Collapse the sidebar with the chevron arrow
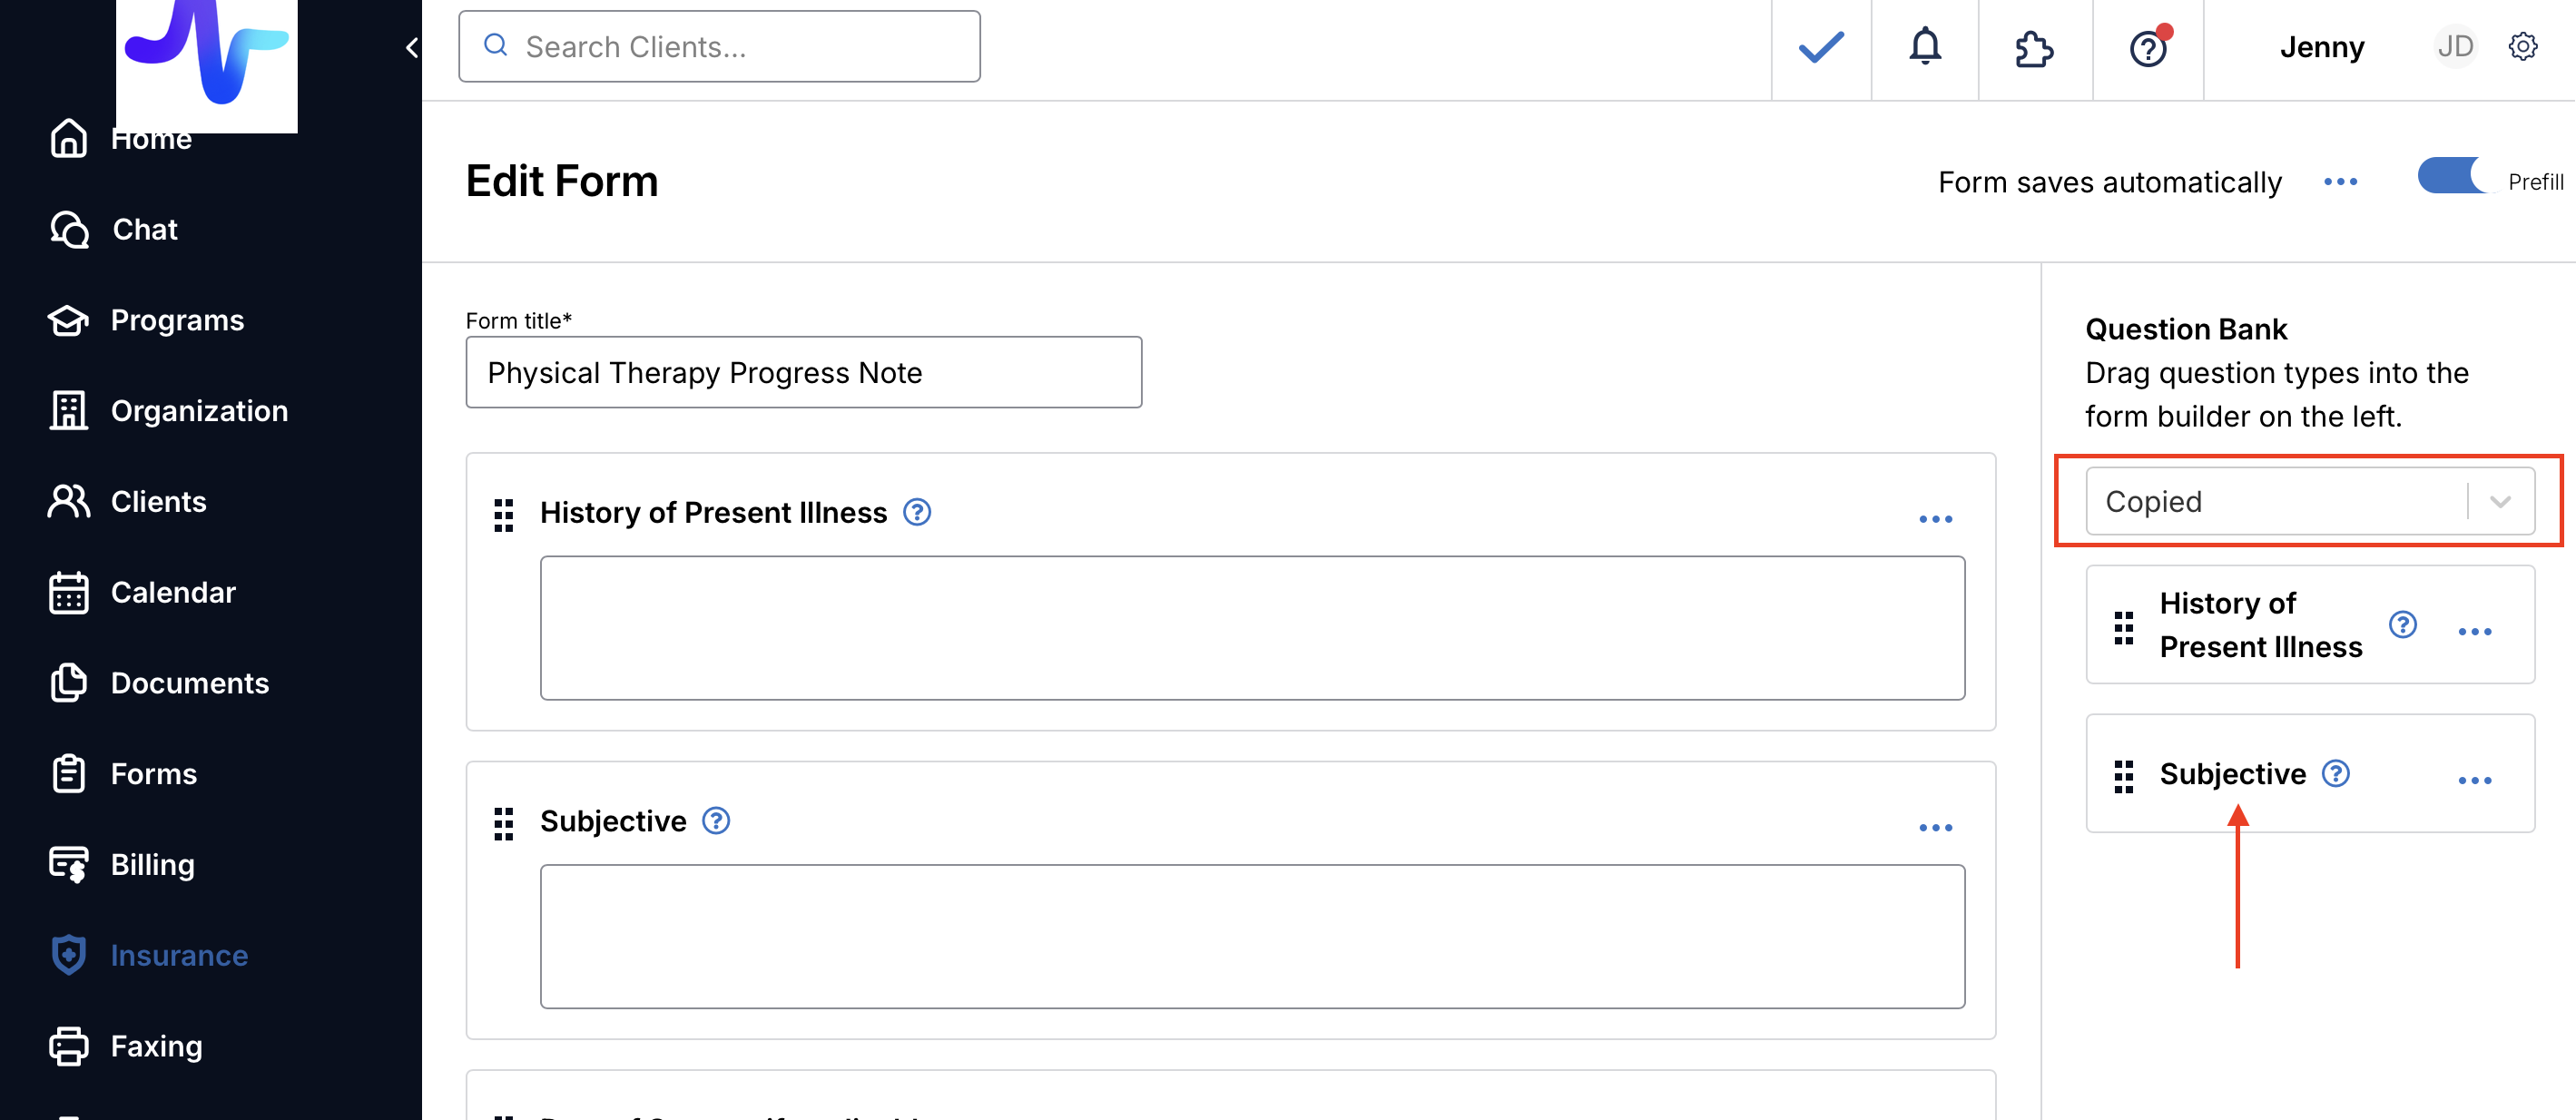 click(x=412, y=47)
